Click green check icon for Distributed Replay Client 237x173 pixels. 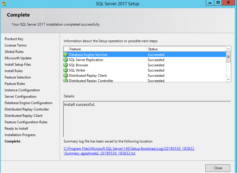66,75
